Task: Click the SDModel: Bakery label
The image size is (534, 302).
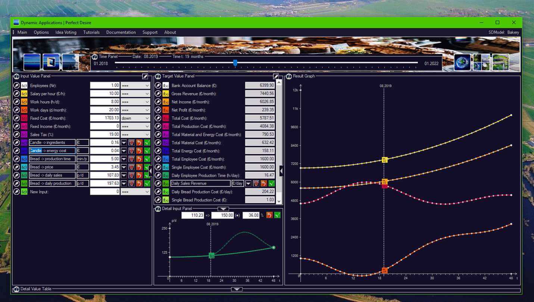Action: pos(504,32)
